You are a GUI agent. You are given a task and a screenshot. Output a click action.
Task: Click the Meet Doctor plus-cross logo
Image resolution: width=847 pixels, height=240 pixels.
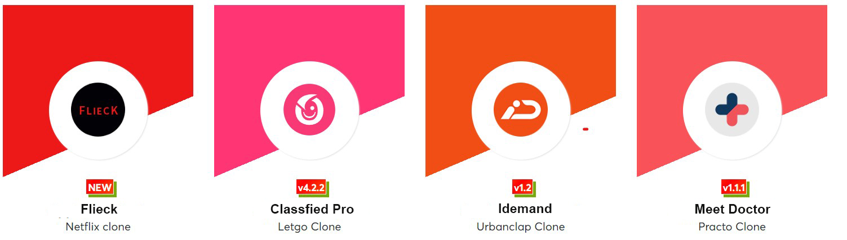pos(732,110)
